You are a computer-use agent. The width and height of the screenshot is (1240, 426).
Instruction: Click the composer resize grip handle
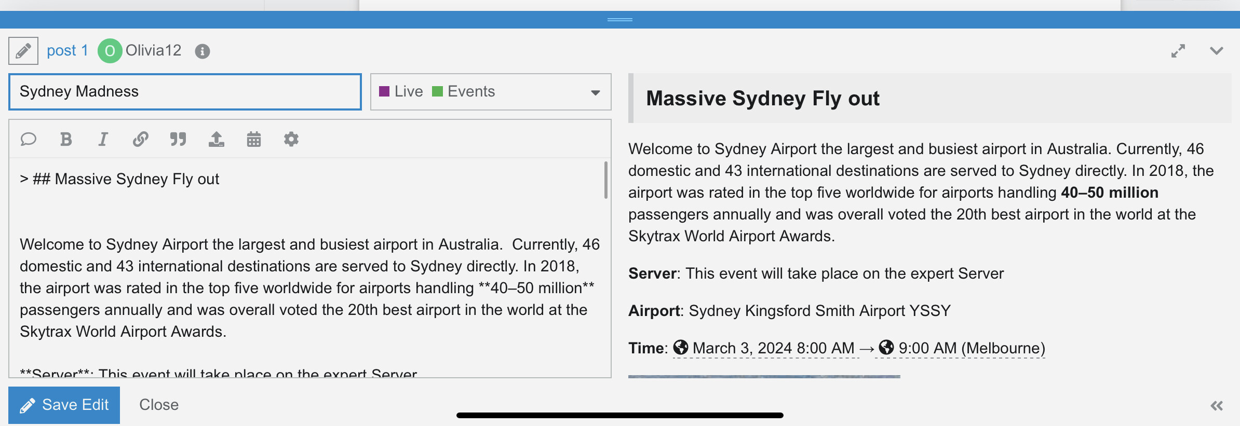click(619, 20)
